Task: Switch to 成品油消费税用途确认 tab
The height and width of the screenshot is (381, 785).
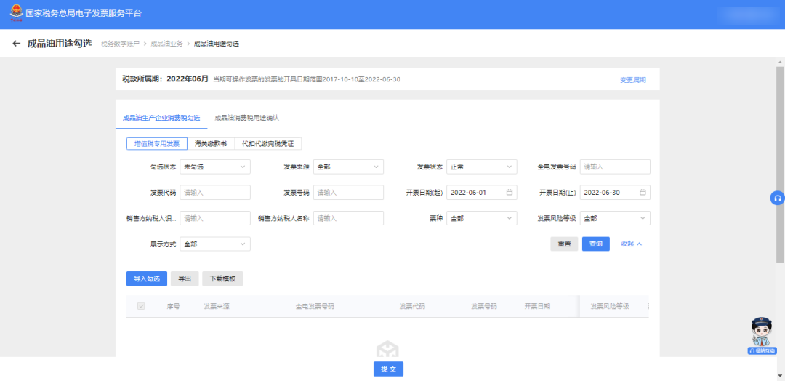Action: [x=246, y=117]
